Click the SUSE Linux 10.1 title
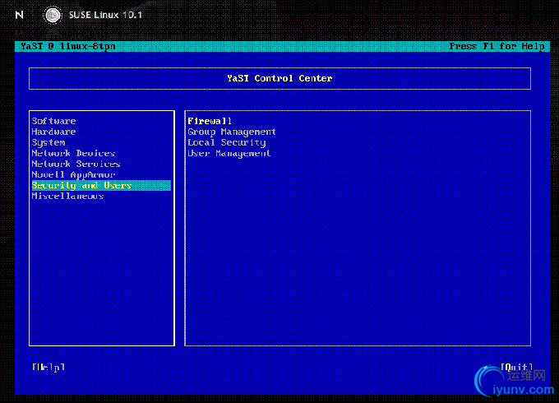 [x=105, y=15]
